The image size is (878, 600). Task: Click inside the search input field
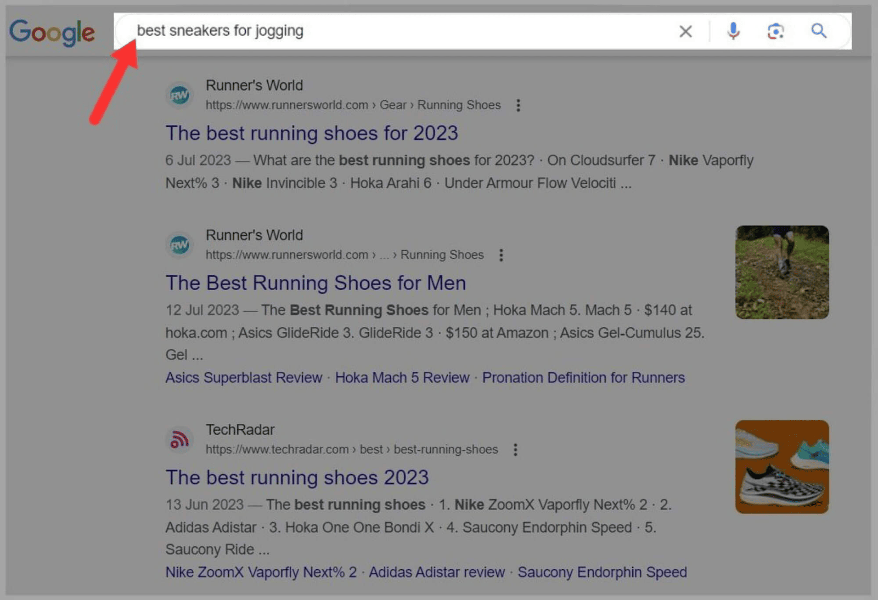[x=384, y=31]
